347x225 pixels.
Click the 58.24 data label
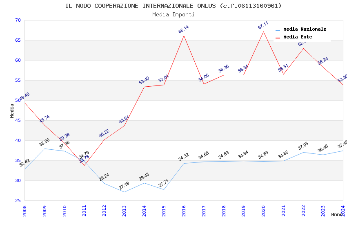click(323, 61)
